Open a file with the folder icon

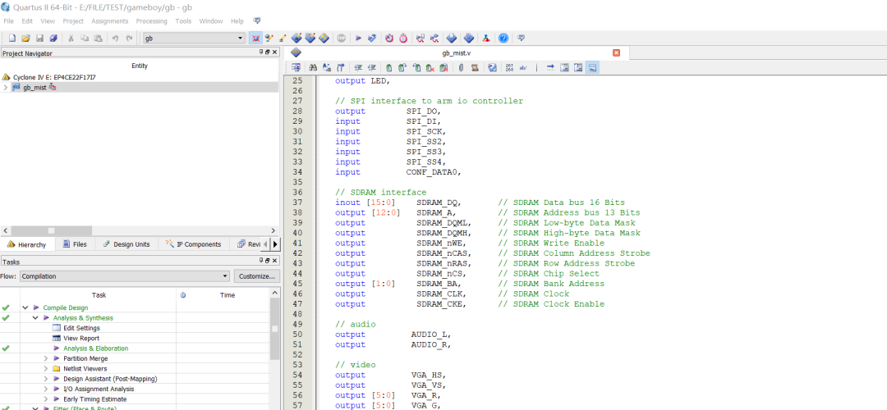(x=25, y=39)
